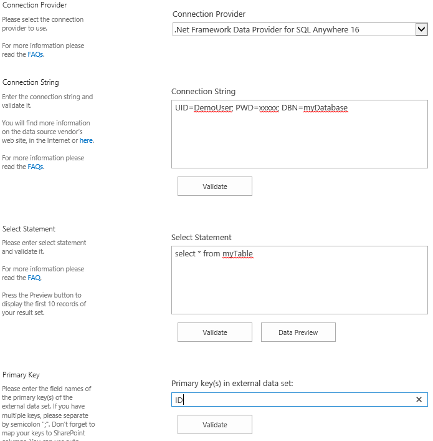The height and width of the screenshot is (441, 433).
Task: Click the word myDatabase in connection string
Action: pyautogui.click(x=325, y=108)
